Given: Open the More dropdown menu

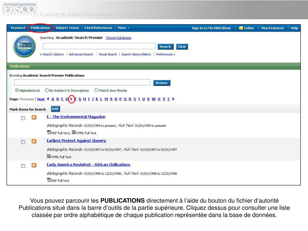Looking at the screenshot, I should click(x=124, y=28).
